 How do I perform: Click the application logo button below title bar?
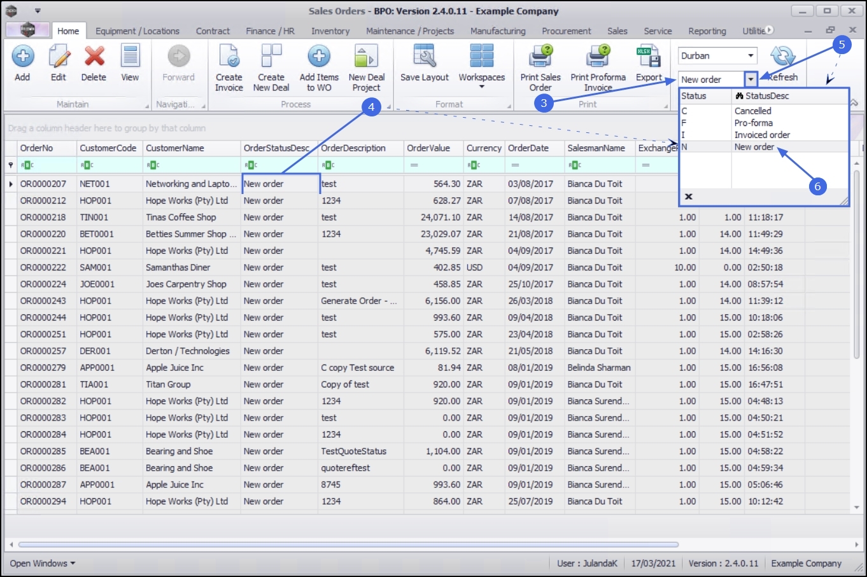(27, 30)
